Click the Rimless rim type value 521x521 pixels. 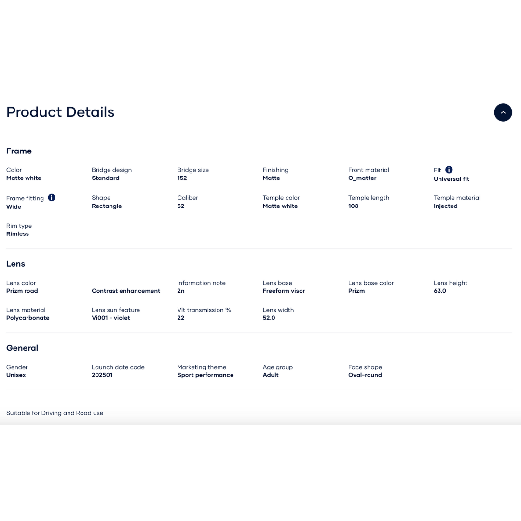17,234
